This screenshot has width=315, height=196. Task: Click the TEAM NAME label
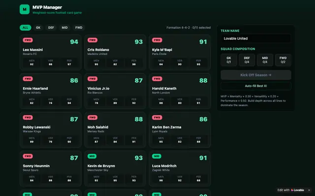230,31
